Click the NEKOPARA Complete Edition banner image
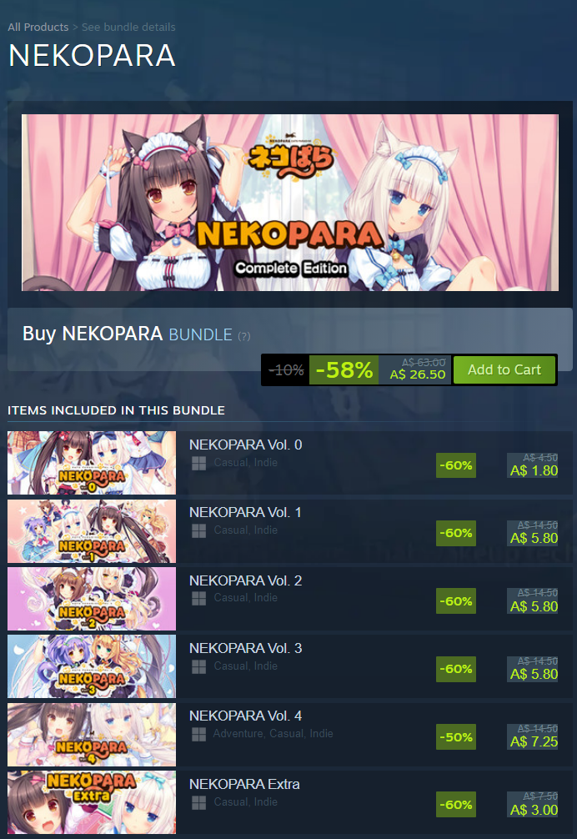This screenshot has height=839, width=577. click(x=290, y=203)
